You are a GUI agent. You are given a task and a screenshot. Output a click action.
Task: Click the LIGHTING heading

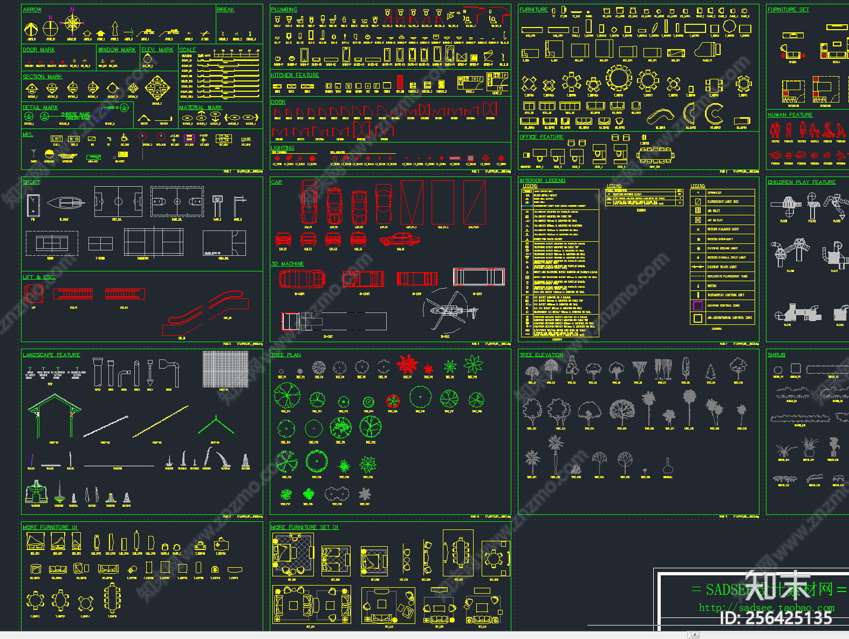coord(283,147)
